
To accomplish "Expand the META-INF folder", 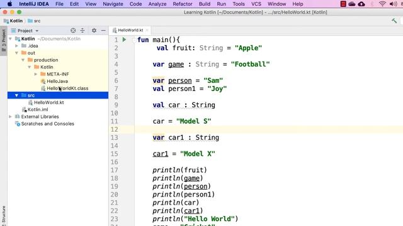I will point(36,74).
